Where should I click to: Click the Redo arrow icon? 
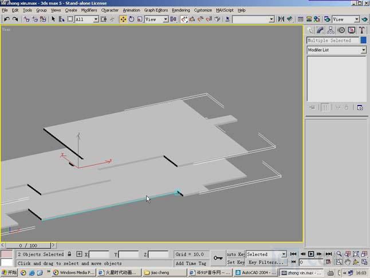coord(15,19)
